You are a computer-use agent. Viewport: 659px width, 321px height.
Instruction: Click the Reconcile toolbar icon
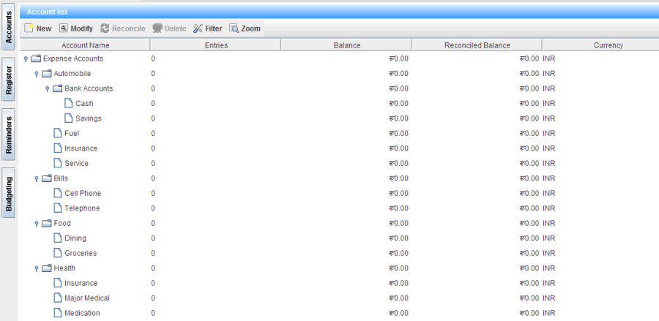105,28
